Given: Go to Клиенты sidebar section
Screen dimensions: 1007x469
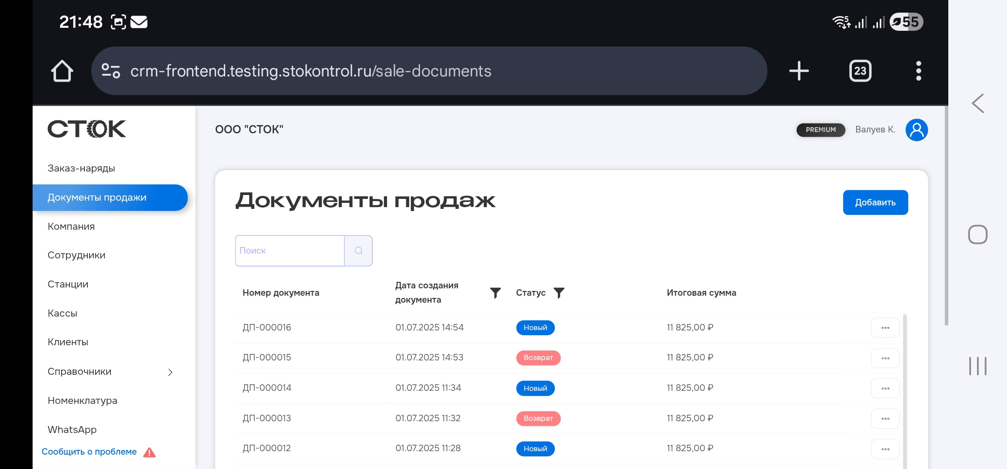Looking at the screenshot, I should coord(68,342).
